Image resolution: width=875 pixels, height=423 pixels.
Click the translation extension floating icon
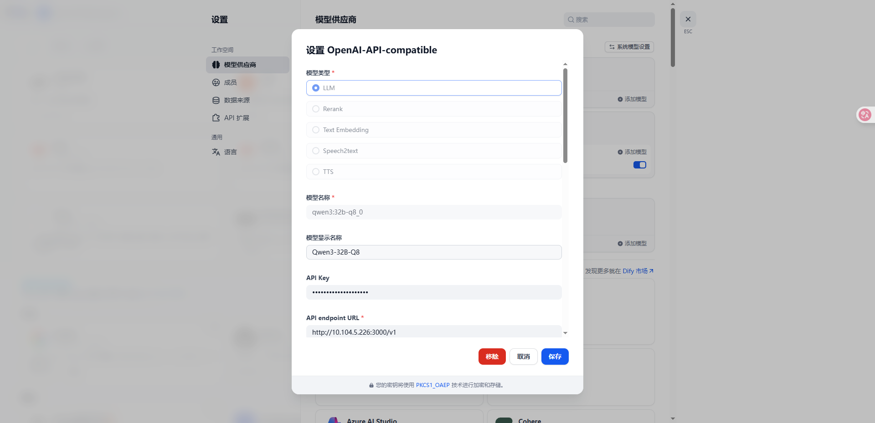click(x=865, y=115)
